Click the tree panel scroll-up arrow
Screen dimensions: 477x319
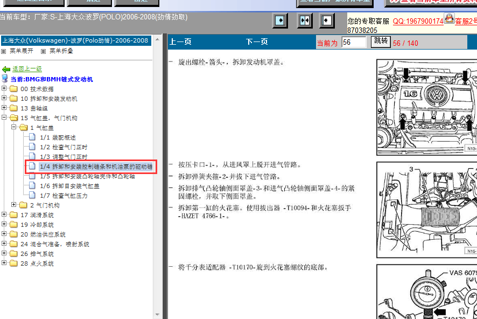point(157,39)
